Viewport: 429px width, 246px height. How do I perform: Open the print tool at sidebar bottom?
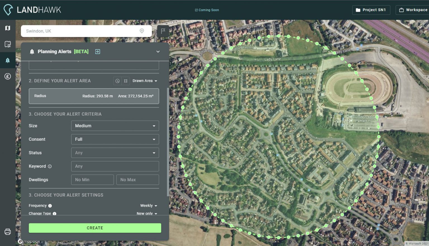7,231
